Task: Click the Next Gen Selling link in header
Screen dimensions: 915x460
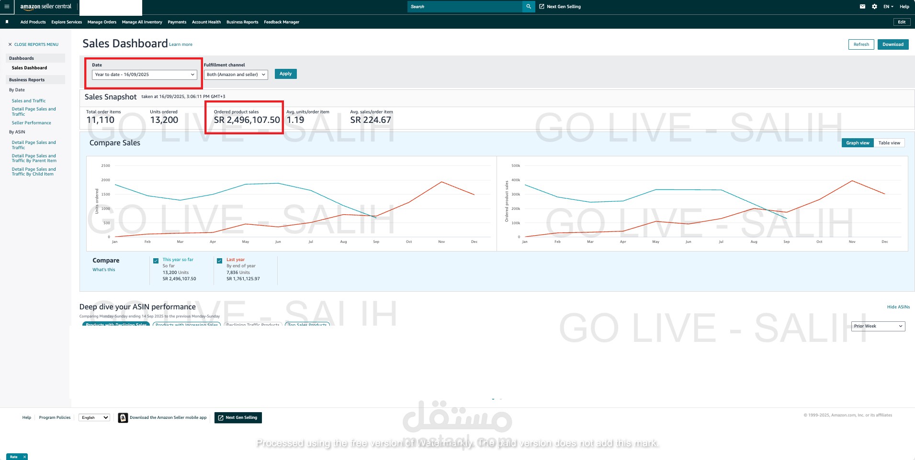Action: (x=564, y=7)
